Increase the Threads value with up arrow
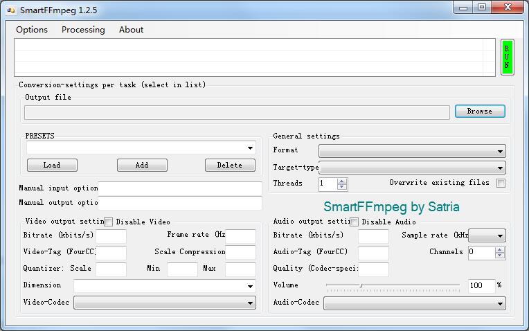Screen dimensions: 529x331 (x=342, y=181)
